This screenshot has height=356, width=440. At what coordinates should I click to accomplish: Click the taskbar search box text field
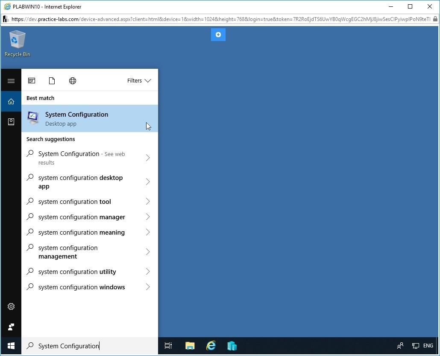tap(90, 346)
